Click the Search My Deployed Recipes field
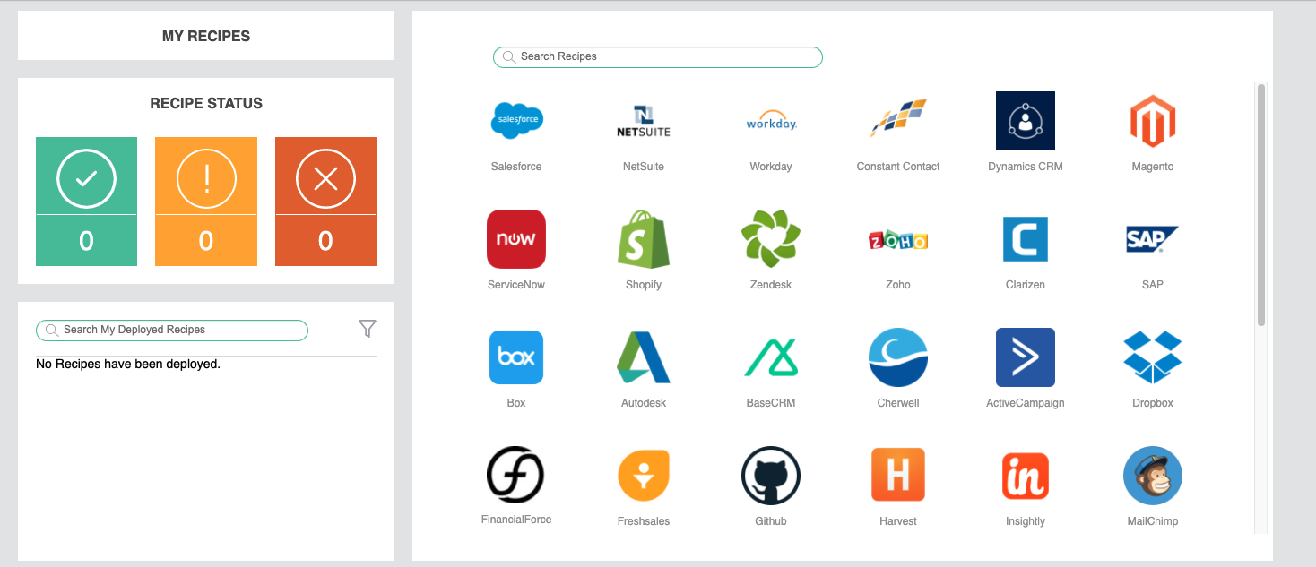This screenshot has width=1316, height=567. click(x=171, y=330)
